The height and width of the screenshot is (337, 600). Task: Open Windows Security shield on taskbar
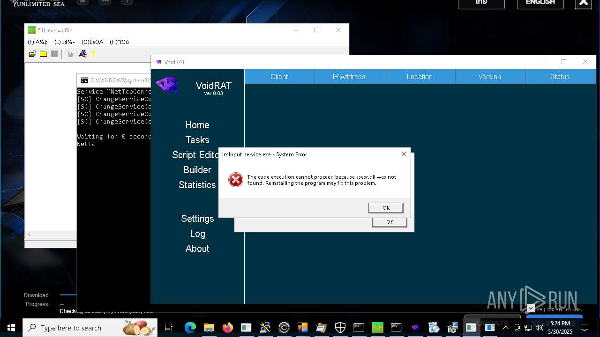(340, 328)
